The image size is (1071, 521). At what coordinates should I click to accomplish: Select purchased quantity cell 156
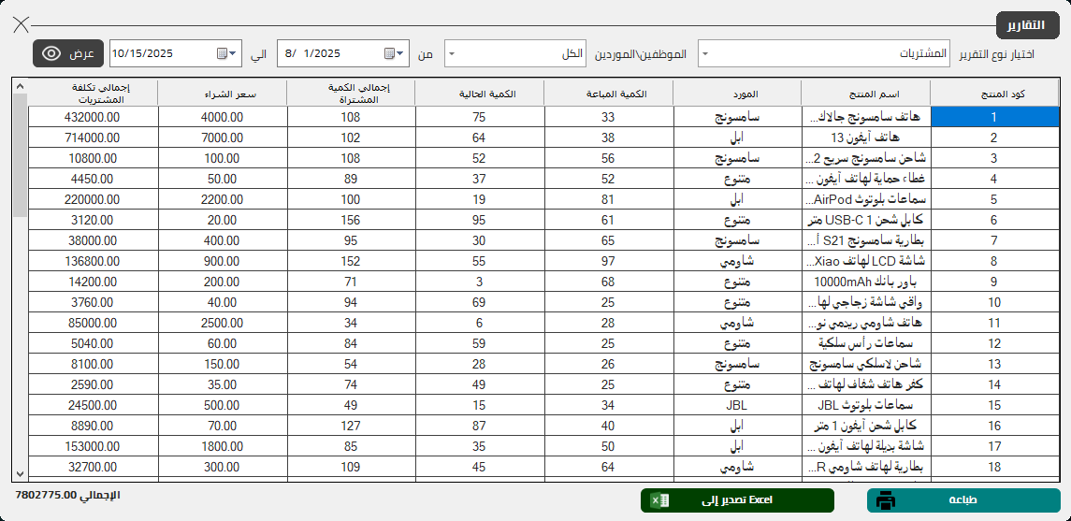point(351,220)
